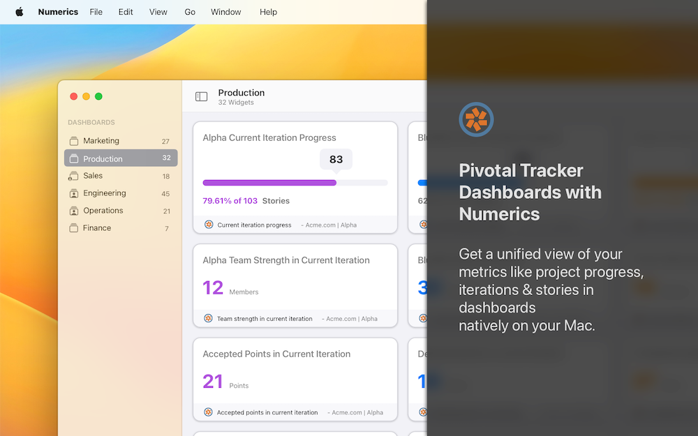Minimize the window with yellow button
This screenshot has width=698, height=436.
click(87, 96)
